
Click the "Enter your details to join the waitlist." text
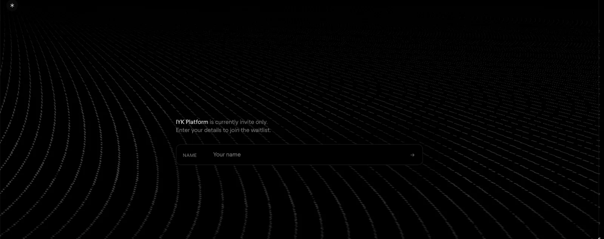pyautogui.click(x=223, y=130)
